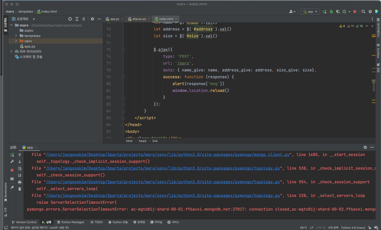Toggle file read-only lock in the status bar
This screenshot has width=381, height=230.
pyautogui.click(x=370, y=228)
